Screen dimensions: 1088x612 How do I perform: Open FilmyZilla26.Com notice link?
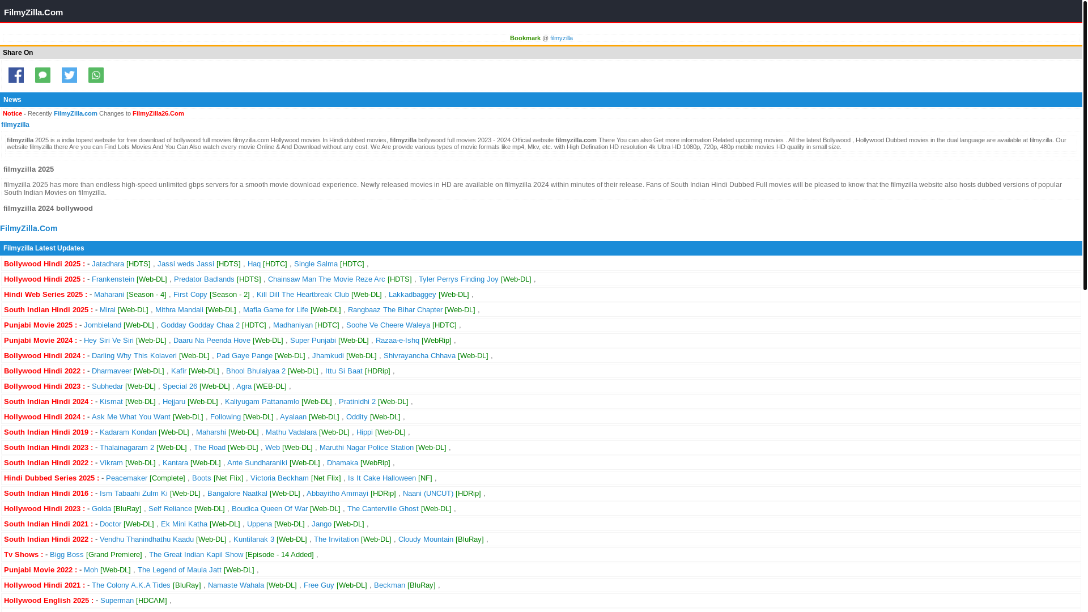tap(158, 113)
